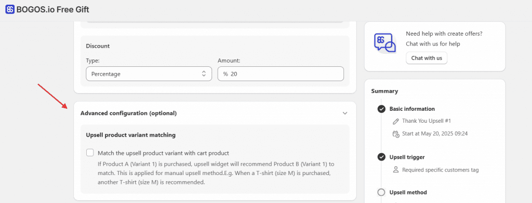Click the Upsell trigger checkmark icon

pyautogui.click(x=381, y=157)
